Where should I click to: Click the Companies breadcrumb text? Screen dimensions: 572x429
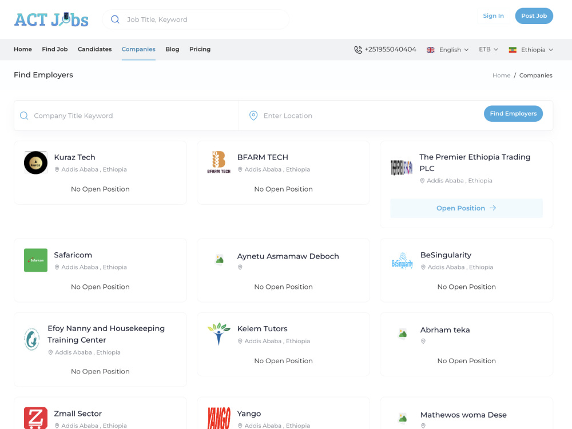pos(536,76)
